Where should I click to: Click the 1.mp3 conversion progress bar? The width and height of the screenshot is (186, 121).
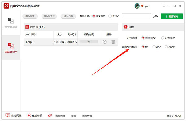click(x=89, y=42)
